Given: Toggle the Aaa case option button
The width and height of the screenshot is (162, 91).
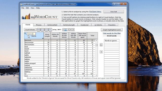Looking at the screenshot, I should [x=38, y=30].
